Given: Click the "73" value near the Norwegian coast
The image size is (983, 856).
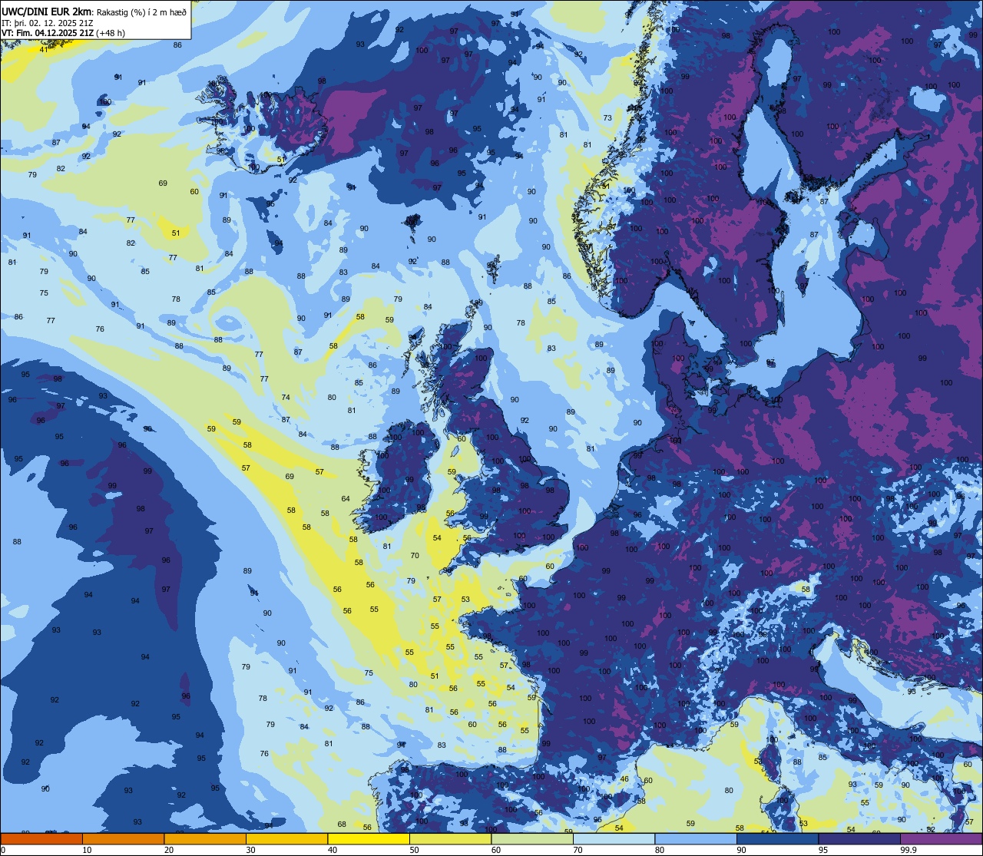Looking at the screenshot, I should (x=607, y=117).
